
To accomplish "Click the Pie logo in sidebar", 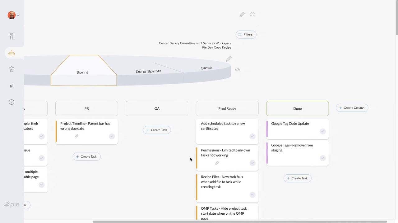I will (x=12, y=204).
